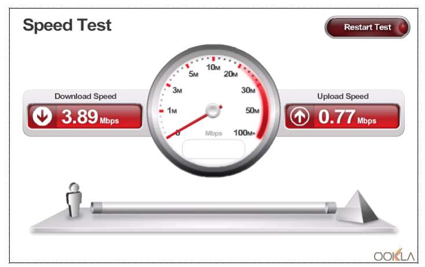This screenshot has height=267, width=425.
Task: Click the 0.77 Mbps upload value
Action: point(347,117)
